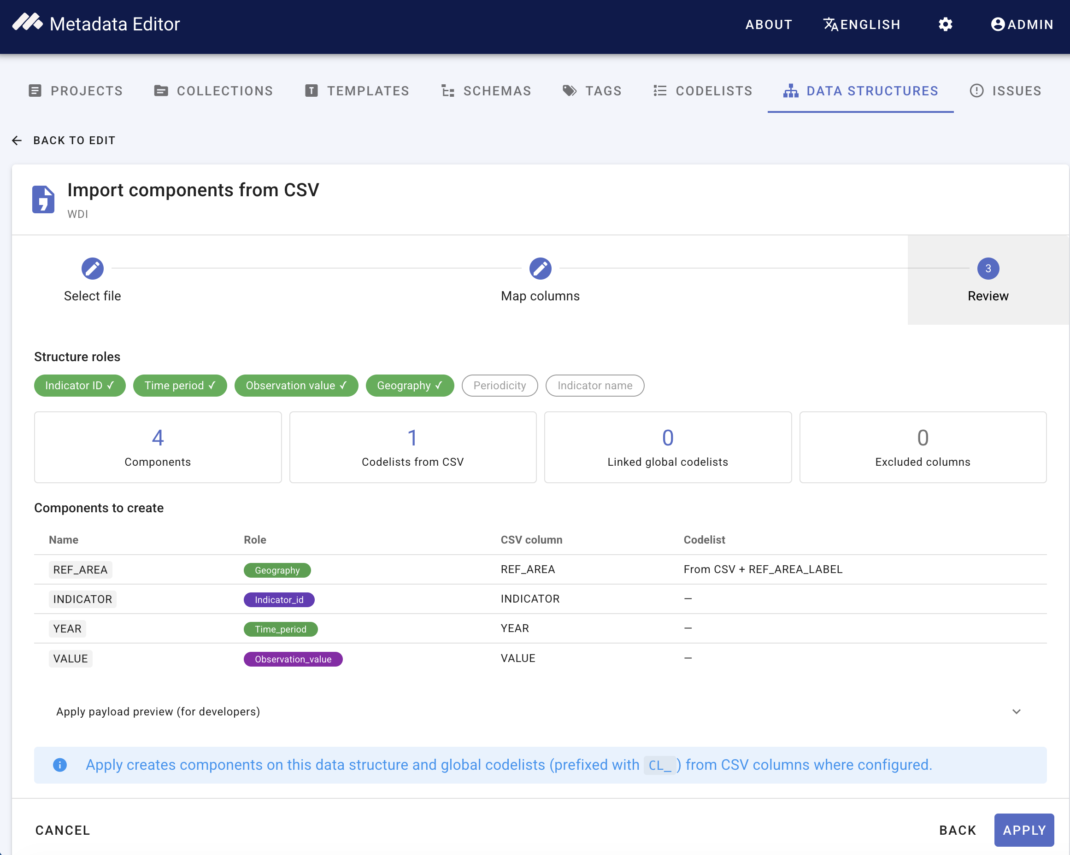Click the 4 Components summary card
1070x855 pixels.
(157, 447)
